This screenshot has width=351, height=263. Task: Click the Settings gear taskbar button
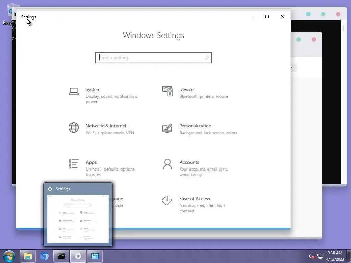pyautogui.click(x=78, y=256)
